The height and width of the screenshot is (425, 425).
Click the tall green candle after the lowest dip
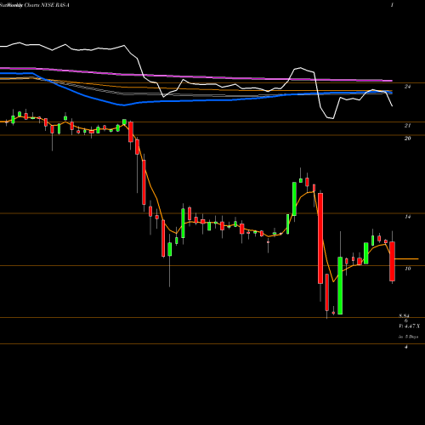(340, 286)
